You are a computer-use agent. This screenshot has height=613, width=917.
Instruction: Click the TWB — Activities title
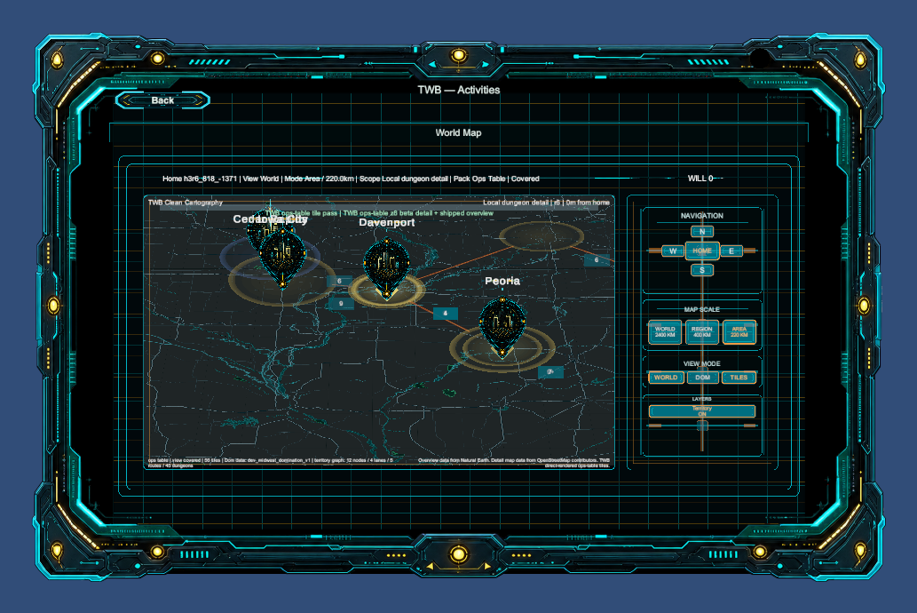(458, 90)
